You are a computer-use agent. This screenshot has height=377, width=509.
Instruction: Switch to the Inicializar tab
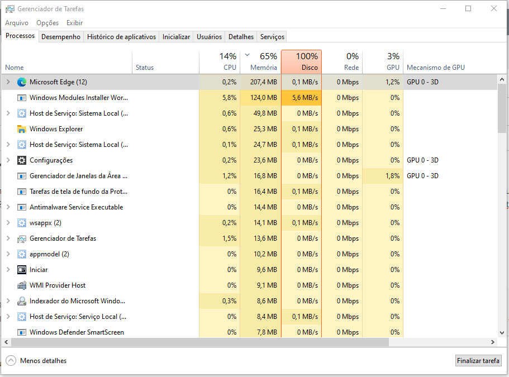[x=176, y=37]
